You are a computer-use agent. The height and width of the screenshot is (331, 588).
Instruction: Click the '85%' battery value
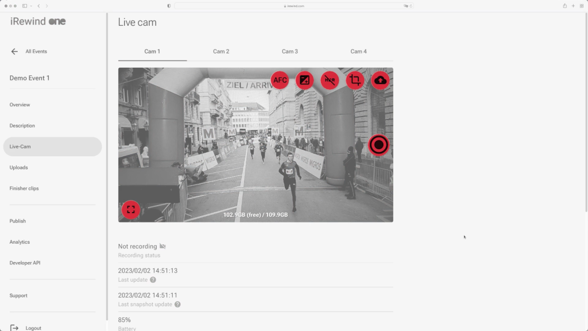click(x=125, y=320)
